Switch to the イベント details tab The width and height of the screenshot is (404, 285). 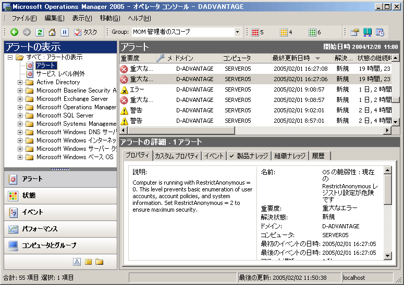point(214,156)
